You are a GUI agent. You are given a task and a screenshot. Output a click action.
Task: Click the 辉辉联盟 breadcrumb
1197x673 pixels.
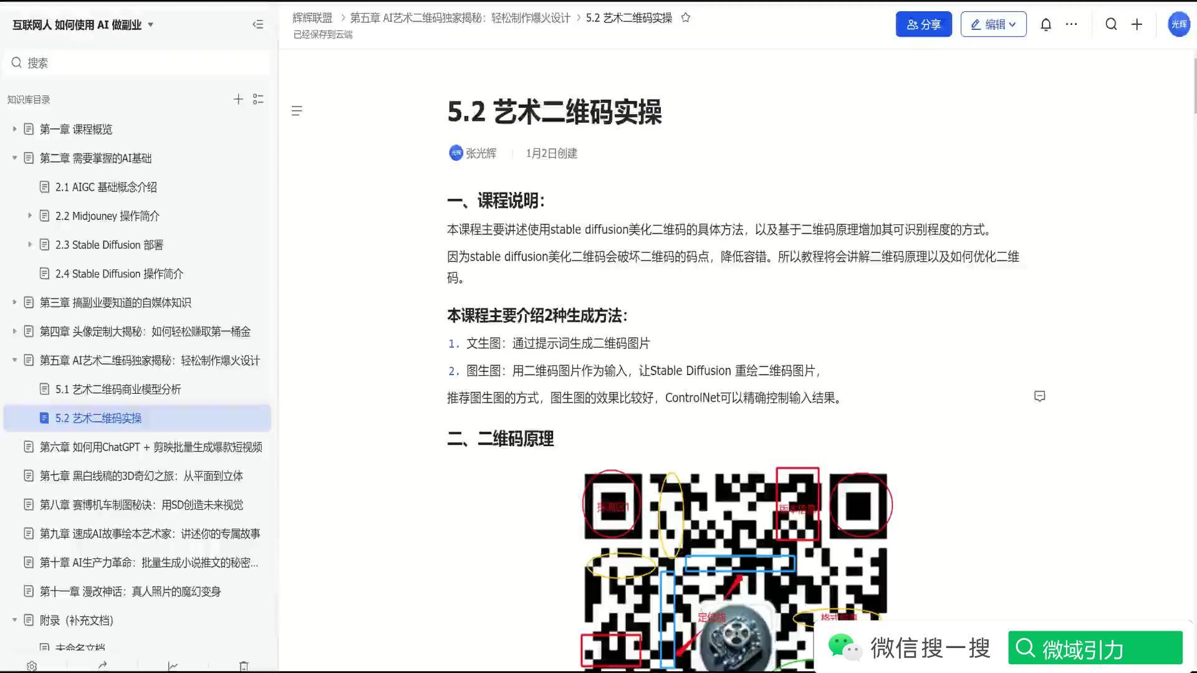(312, 17)
